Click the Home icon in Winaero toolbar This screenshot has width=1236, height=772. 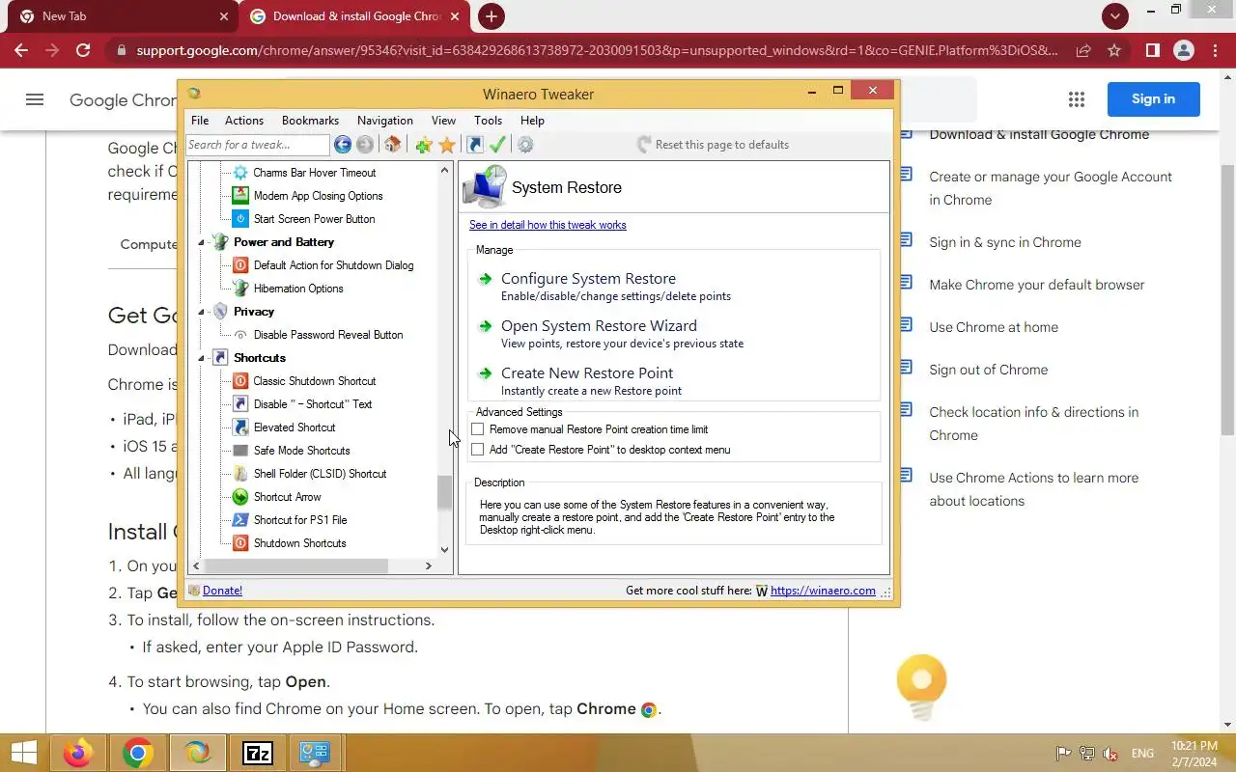[392, 145]
